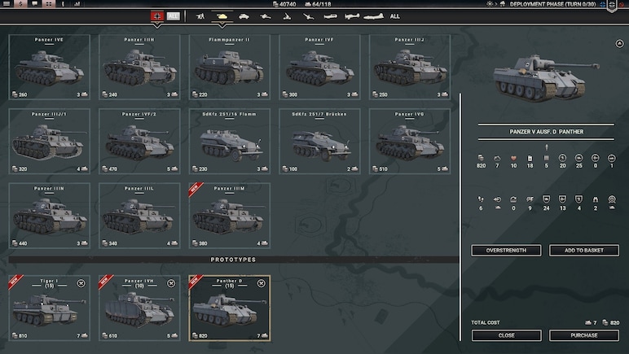Toggle the German flag nation filter
629x354 pixels.
[x=157, y=16]
